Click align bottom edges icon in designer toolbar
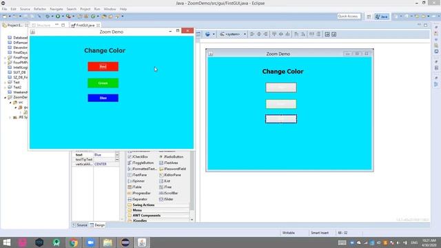This screenshot has height=248, width=441. [287, 34]
